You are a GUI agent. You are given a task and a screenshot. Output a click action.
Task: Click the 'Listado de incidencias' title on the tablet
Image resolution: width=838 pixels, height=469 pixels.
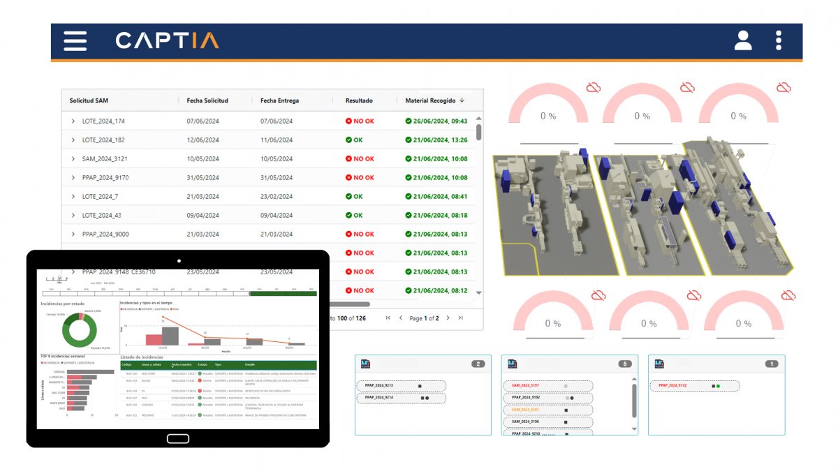tap(142, 357)
